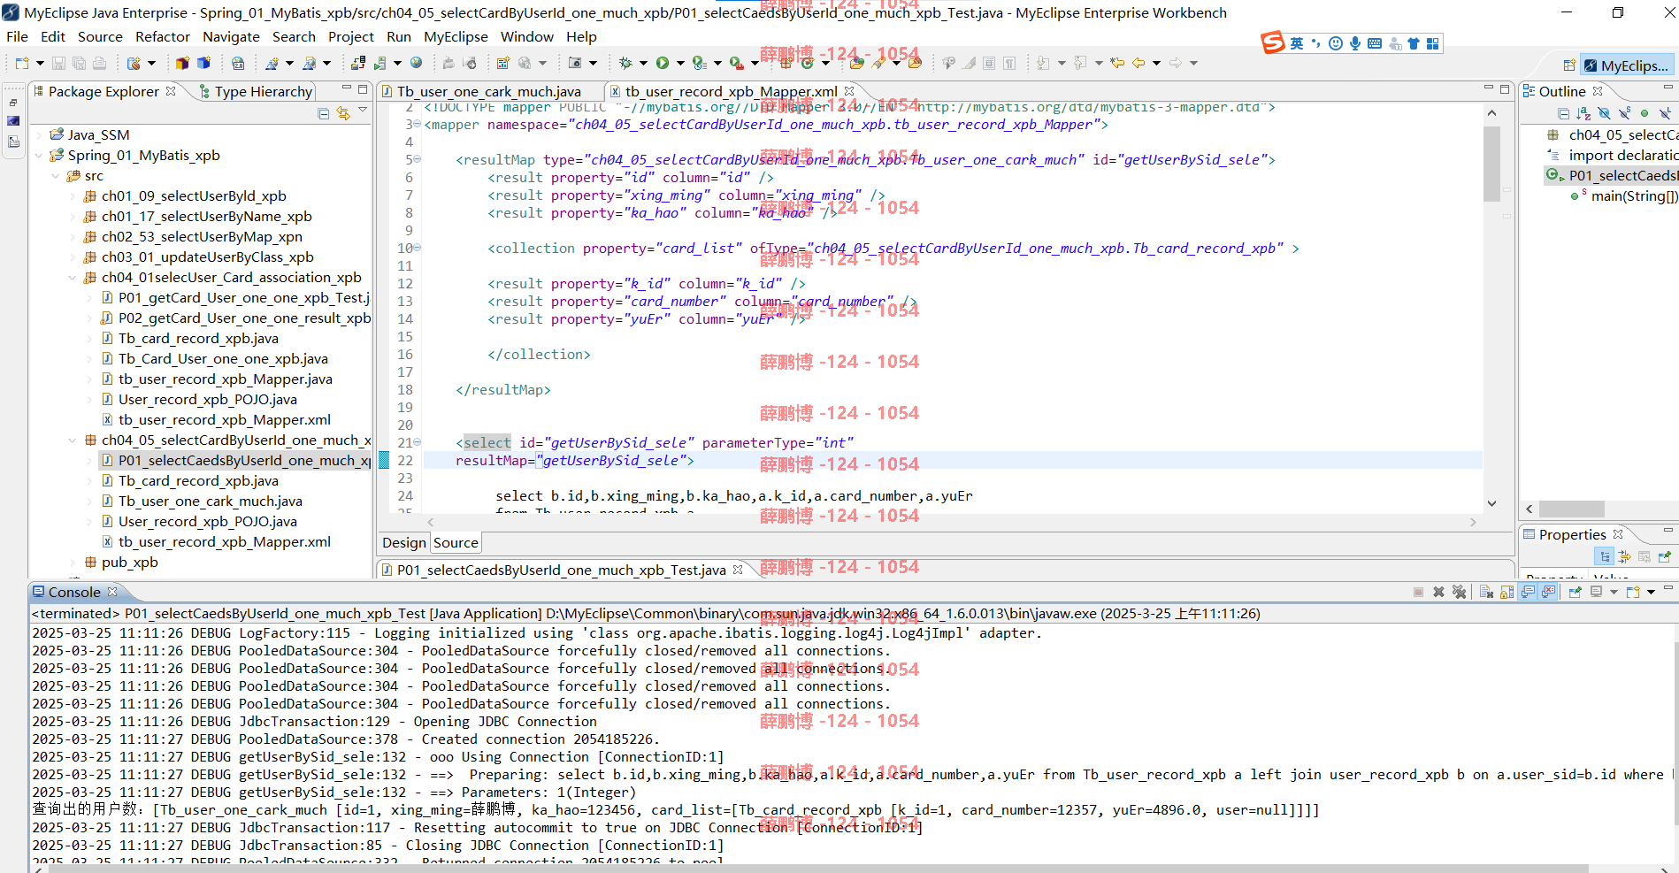
Task: Select Source tab button in editor
Action: pyautogui.click(x=456, y=543)
